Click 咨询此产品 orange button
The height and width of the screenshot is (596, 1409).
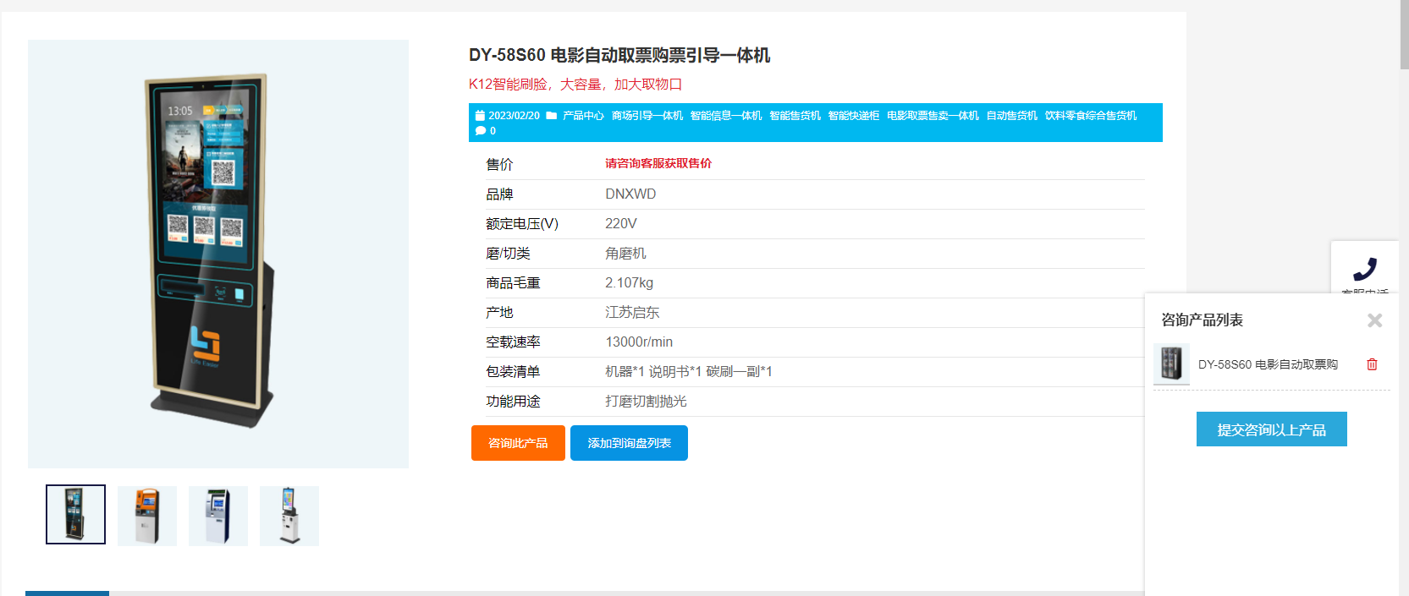(518, 443)
